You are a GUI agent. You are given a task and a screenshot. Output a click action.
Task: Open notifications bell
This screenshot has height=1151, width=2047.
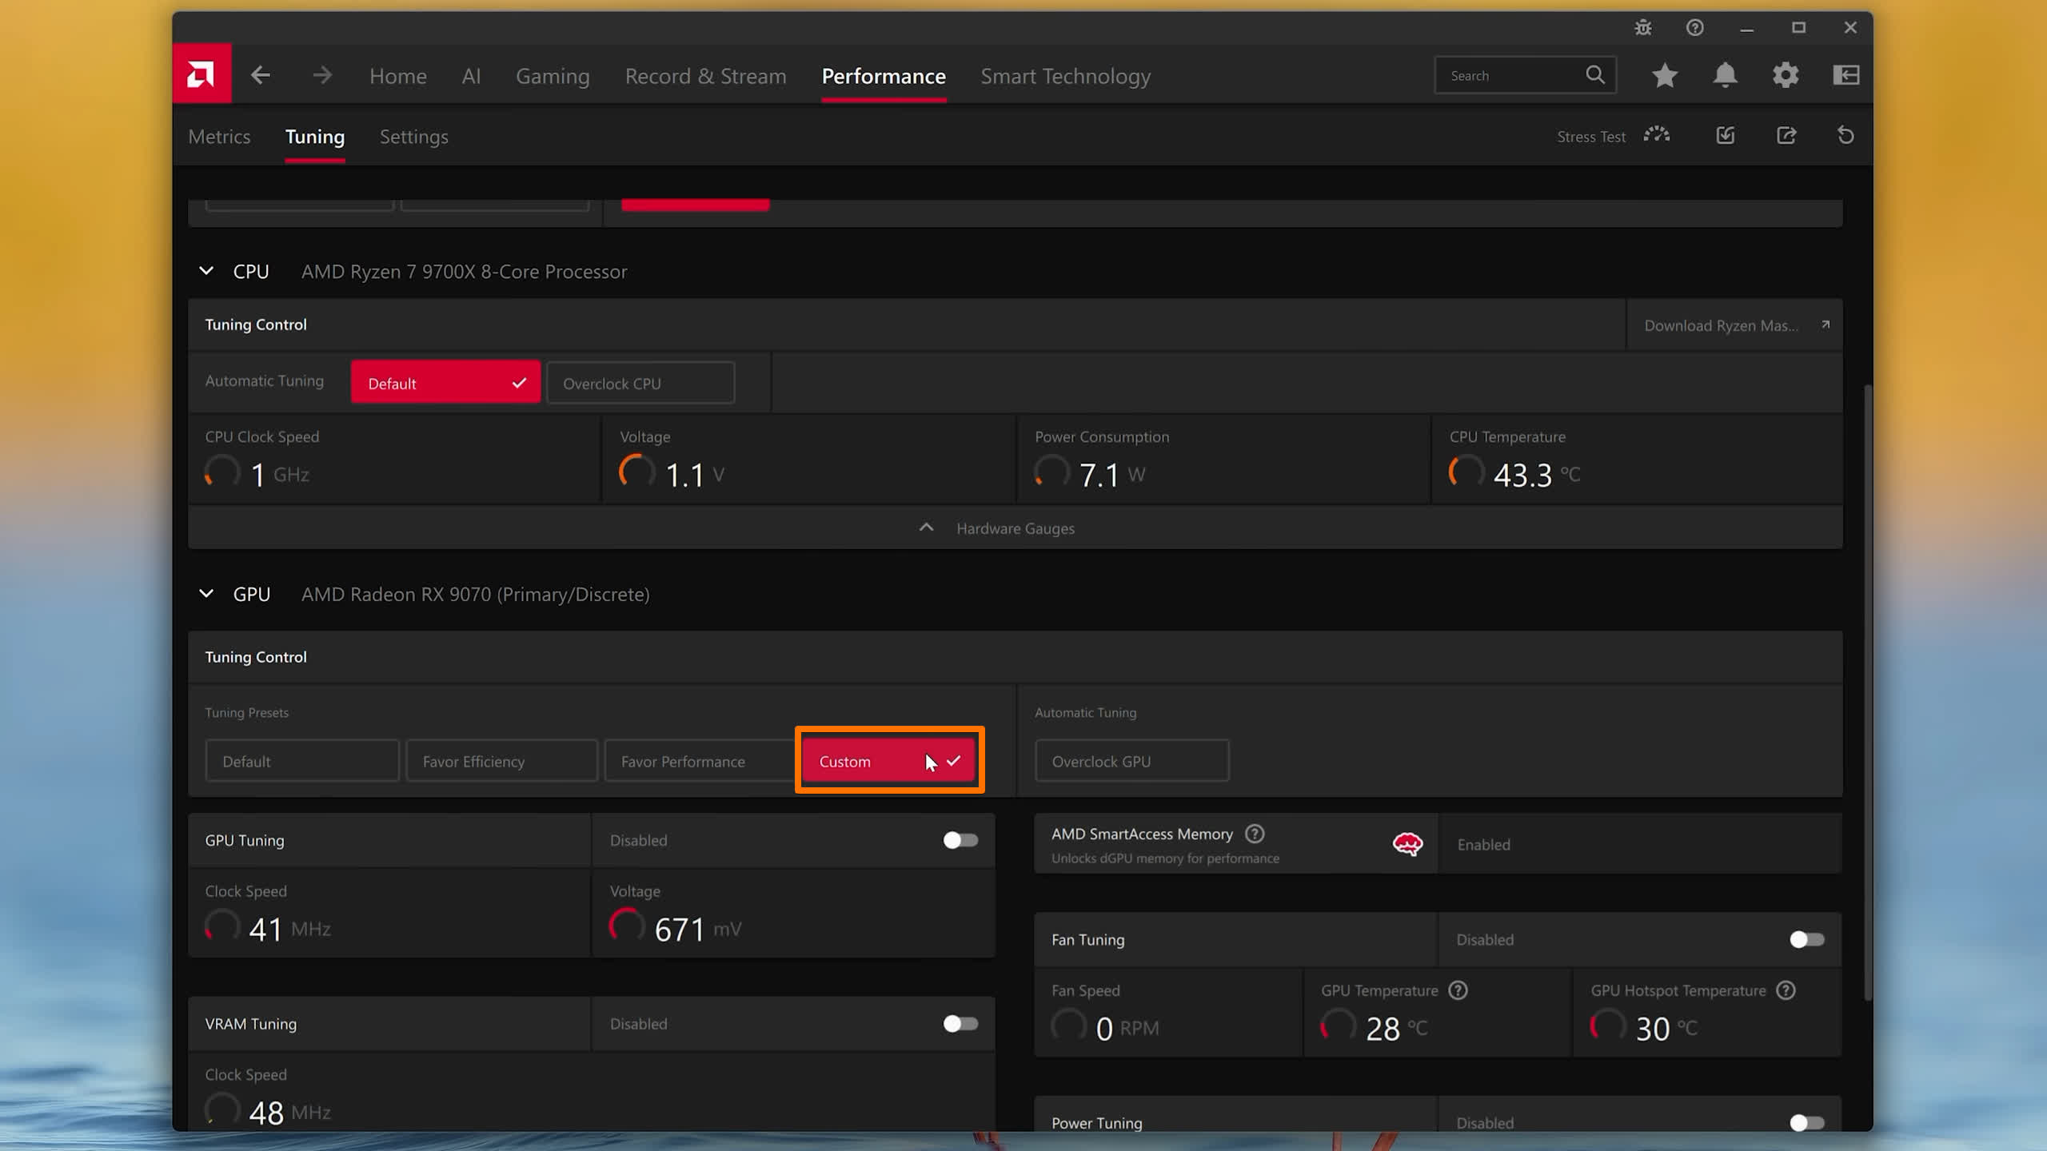[1725, 75]
